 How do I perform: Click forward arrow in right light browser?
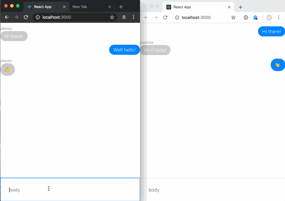click(x=156, y=17)
